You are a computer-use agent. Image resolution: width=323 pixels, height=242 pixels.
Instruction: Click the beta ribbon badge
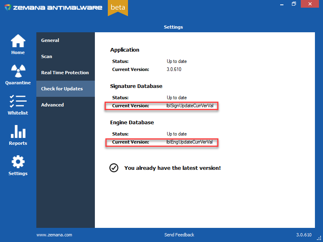118,8
